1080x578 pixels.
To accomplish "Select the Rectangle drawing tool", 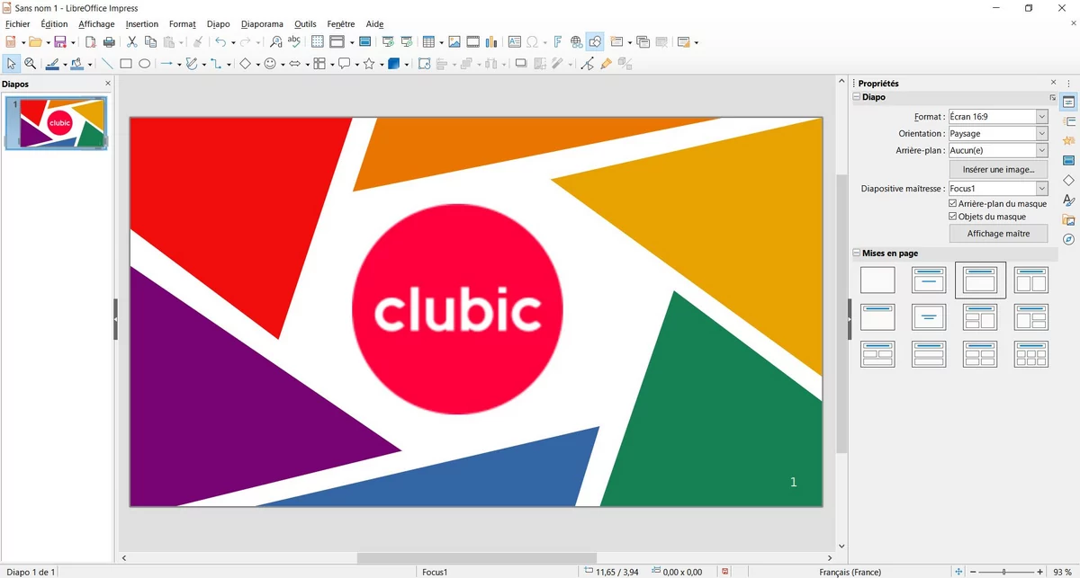I will 126,64.
